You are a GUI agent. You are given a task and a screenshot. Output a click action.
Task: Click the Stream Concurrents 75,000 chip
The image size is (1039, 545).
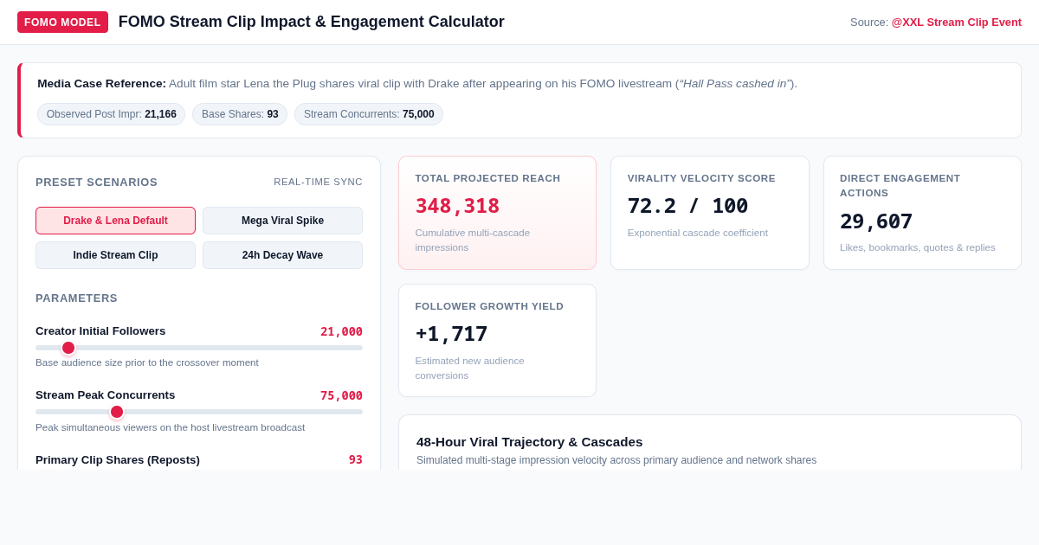click(369, 114)
